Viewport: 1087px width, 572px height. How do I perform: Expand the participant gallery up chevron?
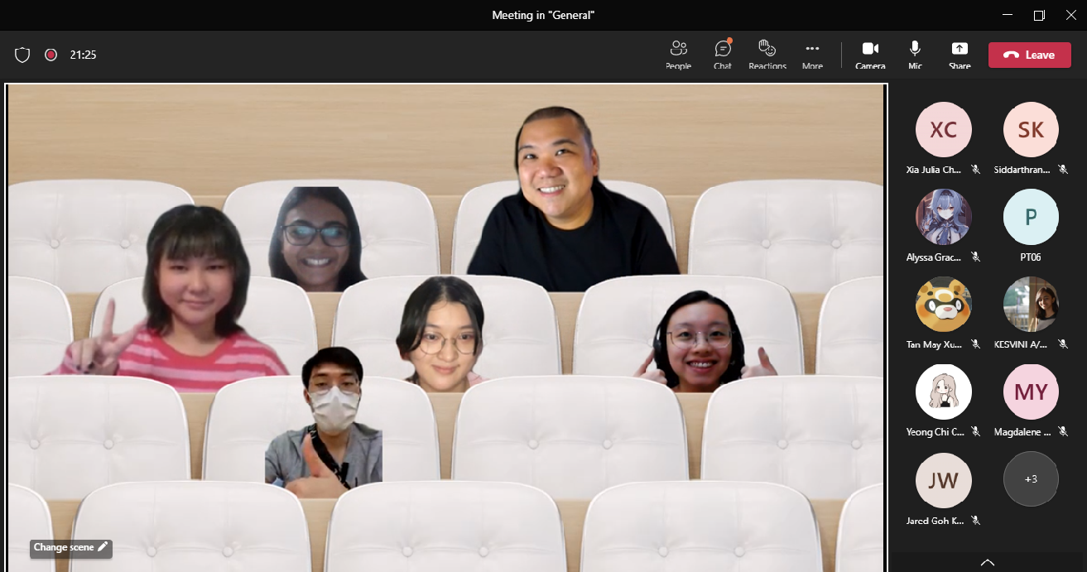pos(987,563)
